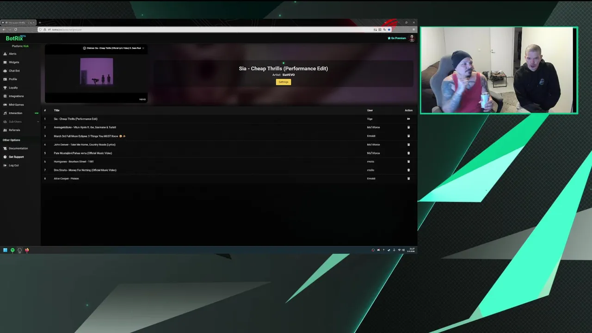Delete Dire Straits Money For Nothing
This screenshot has height=333, width=592.
408,170
